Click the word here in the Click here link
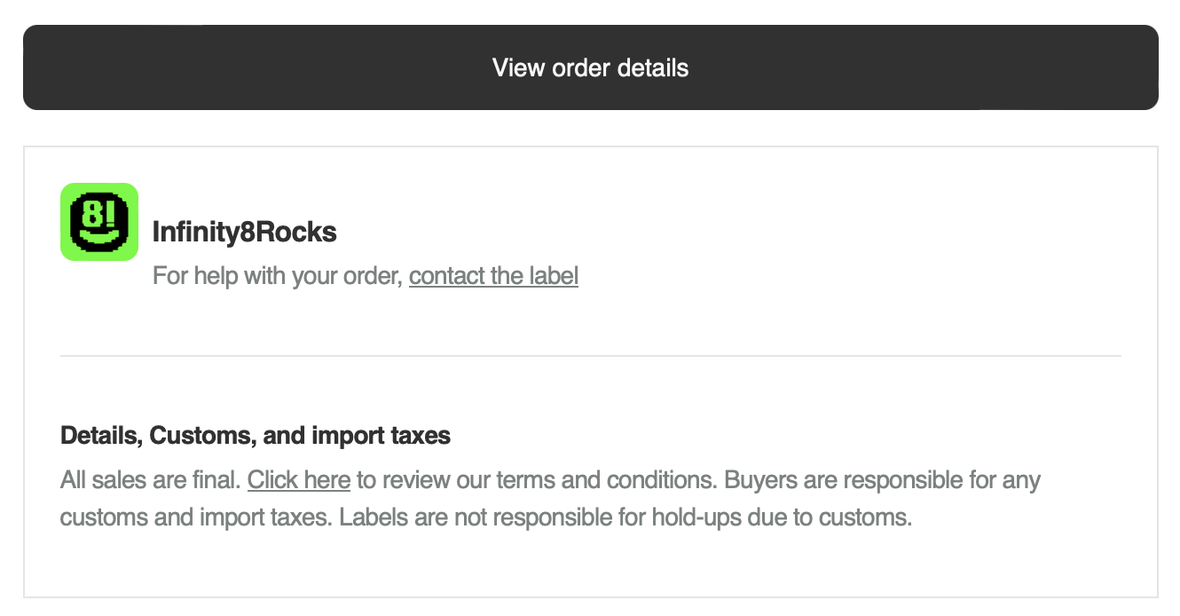1180x616 pixels. [x=326, y=480]
